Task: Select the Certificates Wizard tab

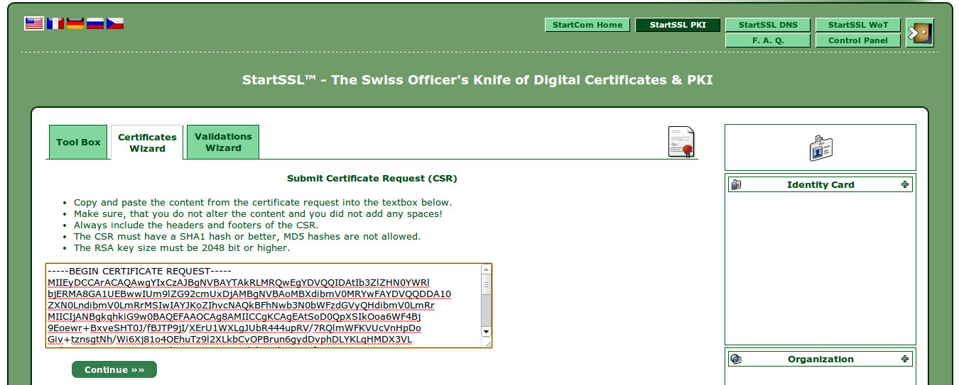Action: (147, 143)
